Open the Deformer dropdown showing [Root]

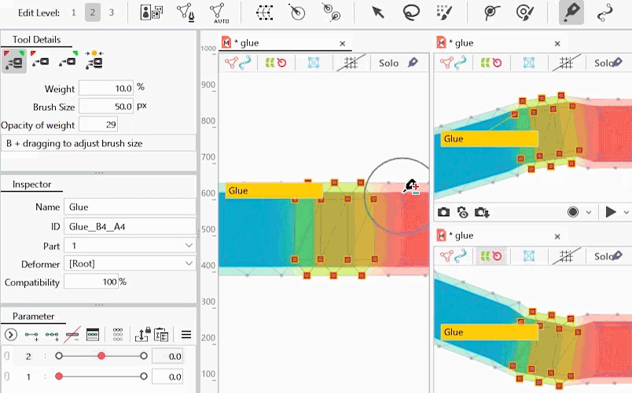click(x=130, y=263)
